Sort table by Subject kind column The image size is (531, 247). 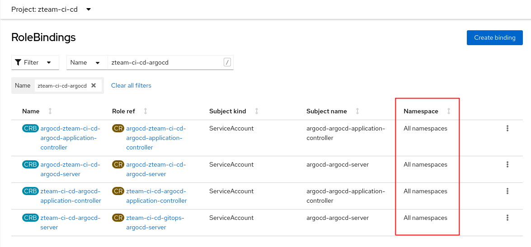pyautogui.click(x=227, y=111)
